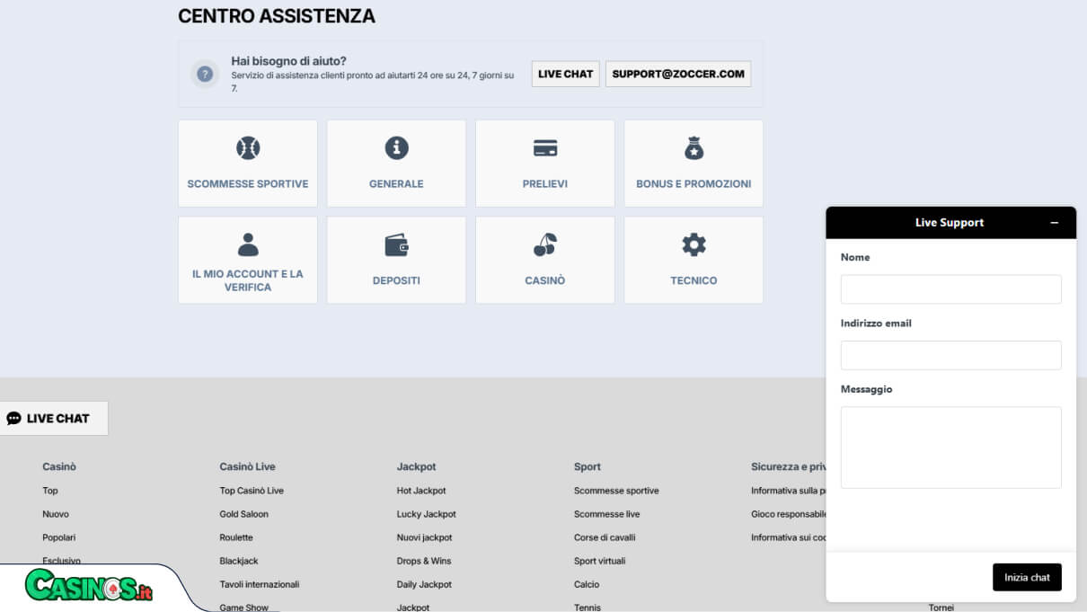
Task: Open IL MIO ACCOUNT E LA VERIFICA category
Action: coord(248,260)
